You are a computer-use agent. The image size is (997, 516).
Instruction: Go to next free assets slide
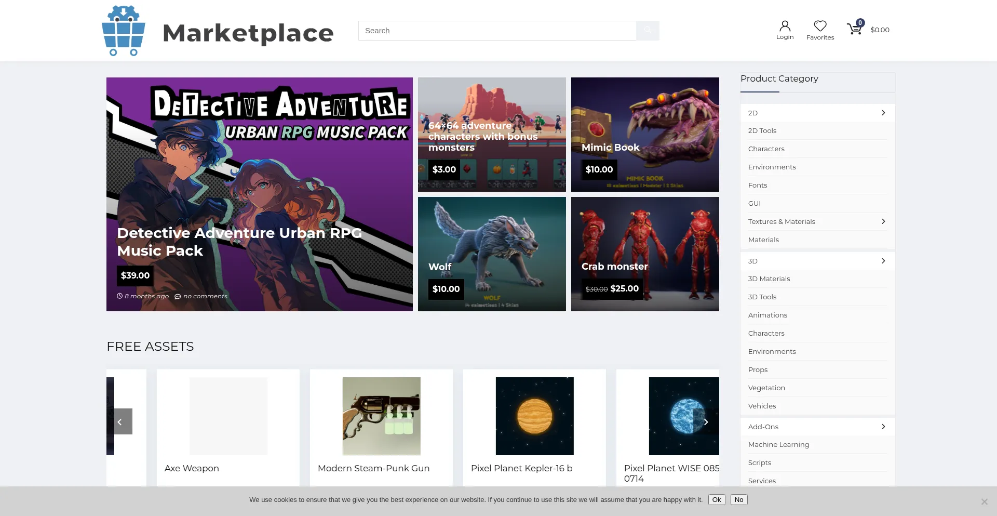(706, 421)
